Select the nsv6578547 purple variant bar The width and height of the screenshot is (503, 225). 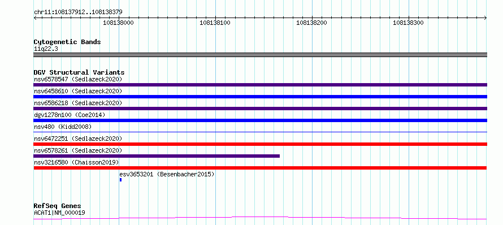coord(260,85)
